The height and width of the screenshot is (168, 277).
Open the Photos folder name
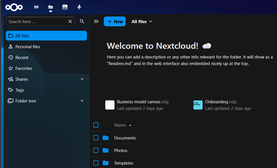coord(121,151)
